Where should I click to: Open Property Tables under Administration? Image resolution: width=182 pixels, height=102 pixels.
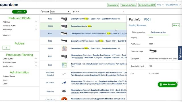[x=9, y=76]
